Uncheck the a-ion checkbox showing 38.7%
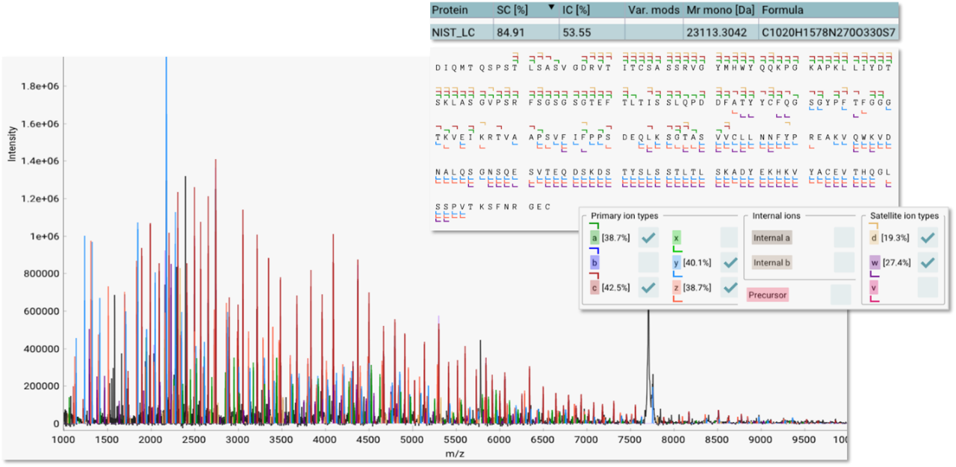 (x=648, y=237)
